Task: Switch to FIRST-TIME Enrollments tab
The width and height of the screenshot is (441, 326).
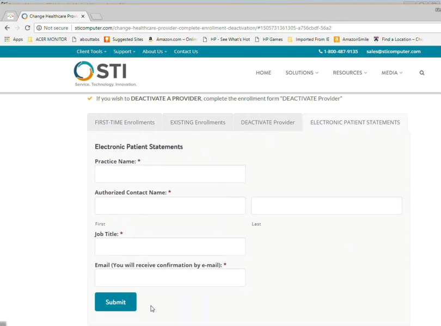Action: click(x=125, y=122)
